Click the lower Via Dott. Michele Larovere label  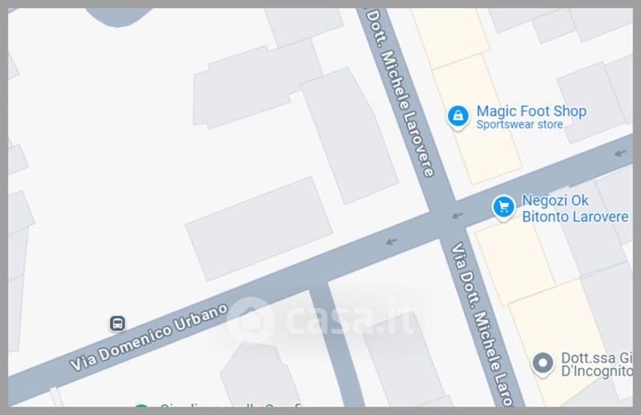(x=482, y=325)
